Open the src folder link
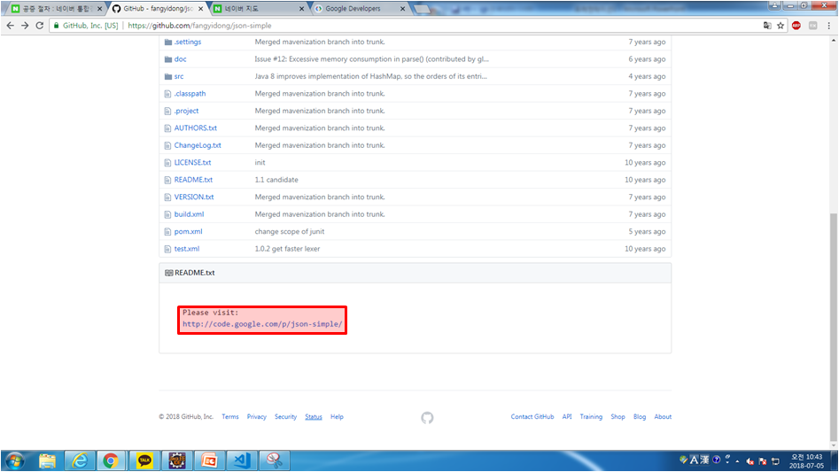The height and width of the screenshot is (472, 839). coord(179,76)
